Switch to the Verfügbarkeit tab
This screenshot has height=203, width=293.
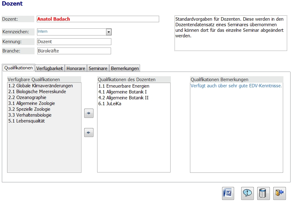50,68
